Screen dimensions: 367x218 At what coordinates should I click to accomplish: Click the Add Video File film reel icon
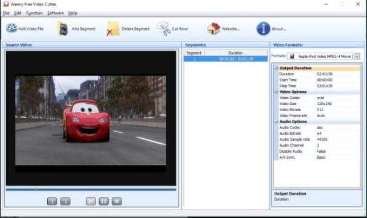[11, 28]
